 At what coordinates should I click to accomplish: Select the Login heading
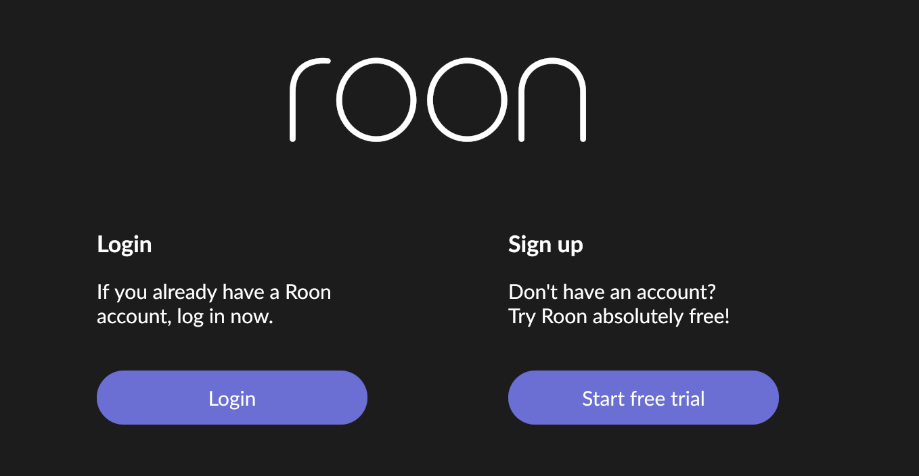(125, 244)
